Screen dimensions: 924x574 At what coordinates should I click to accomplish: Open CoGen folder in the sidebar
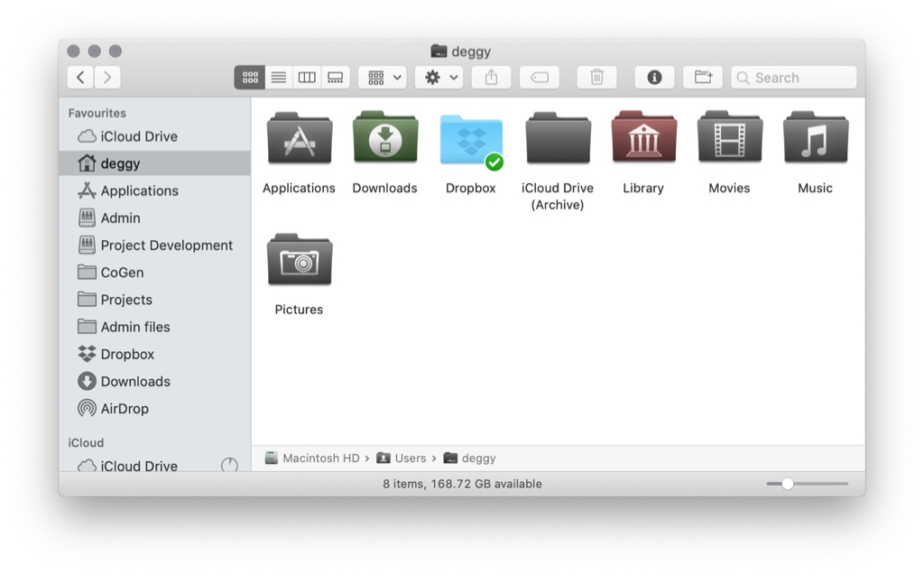pyautogui.click(x=155, y=273)
